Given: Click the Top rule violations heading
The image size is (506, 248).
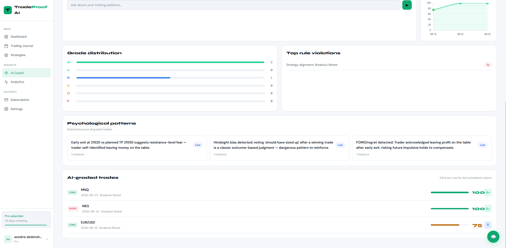Looking at the screenshot, I should pyautogui.click(x=313, y=53).
